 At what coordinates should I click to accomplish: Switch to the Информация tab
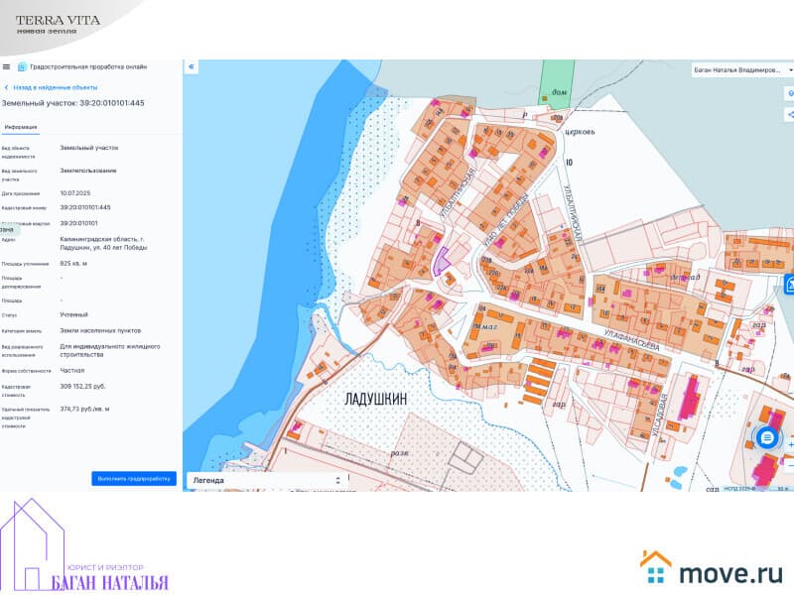[x=20, y=127]
